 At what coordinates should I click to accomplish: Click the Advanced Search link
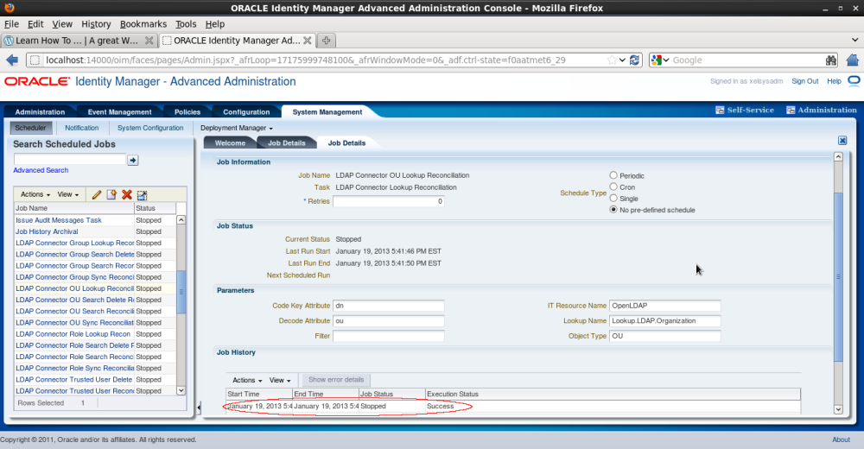[41, 170]
